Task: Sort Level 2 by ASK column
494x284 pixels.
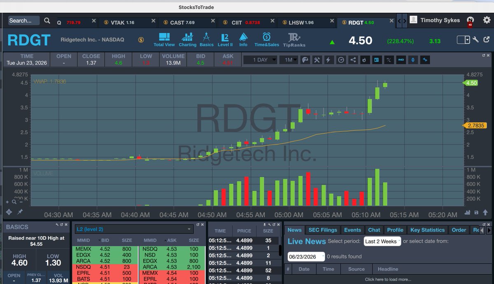Action: click(x=171, y=240)
